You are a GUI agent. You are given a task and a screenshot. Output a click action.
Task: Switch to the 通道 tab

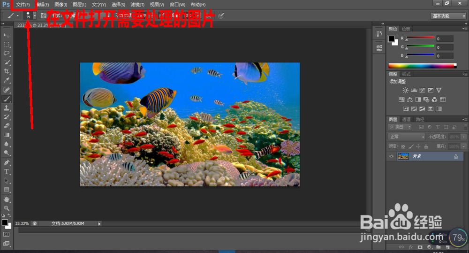click(x=406, y=120)
